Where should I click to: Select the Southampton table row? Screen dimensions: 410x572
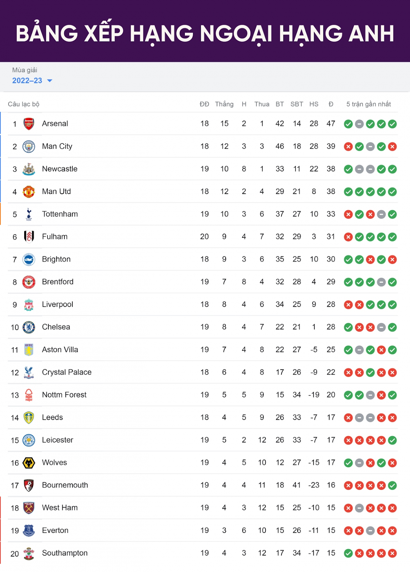coord(203,553)
